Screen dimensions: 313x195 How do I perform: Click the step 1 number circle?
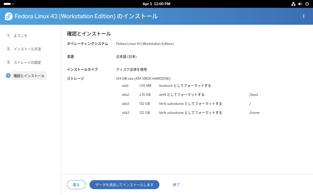point(8,35)
